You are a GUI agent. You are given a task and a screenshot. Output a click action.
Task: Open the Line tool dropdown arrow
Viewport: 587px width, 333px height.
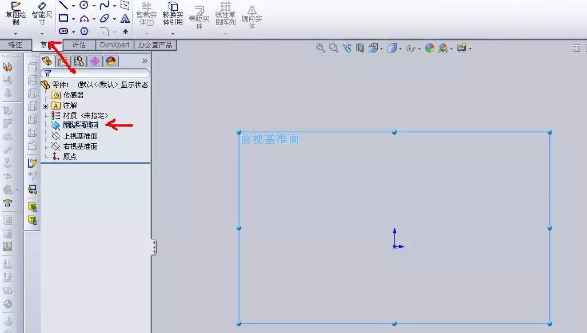coord(73,6)
